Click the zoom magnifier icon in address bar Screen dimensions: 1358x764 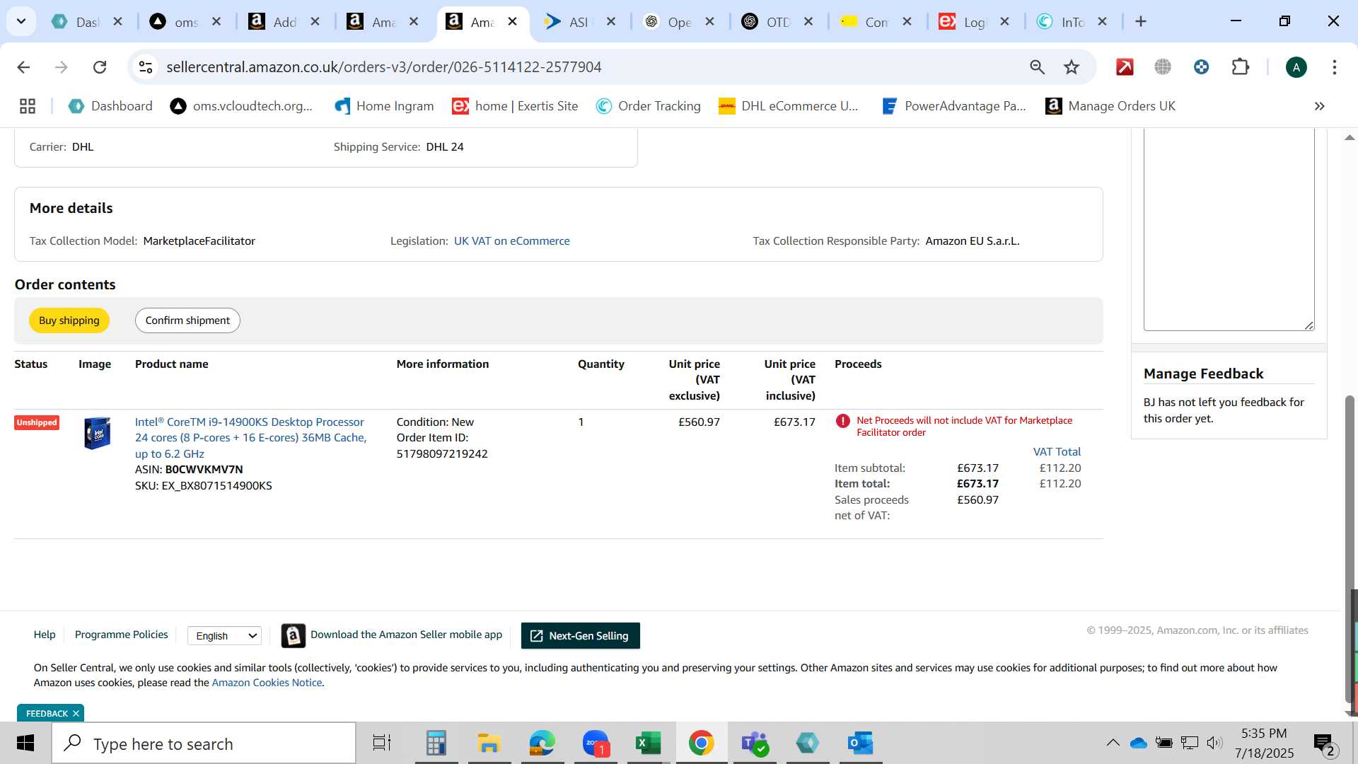tap(1037, 67)
